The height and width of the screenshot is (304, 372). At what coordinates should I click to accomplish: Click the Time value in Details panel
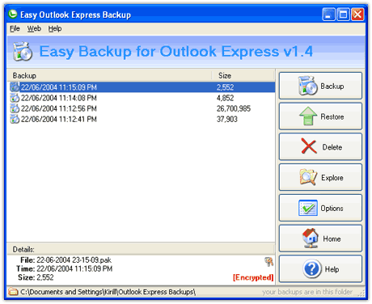pos(74,268)
